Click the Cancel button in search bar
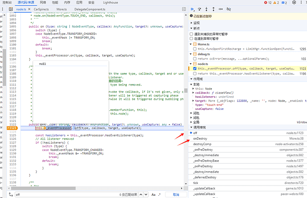 click(x=176, y=194)
